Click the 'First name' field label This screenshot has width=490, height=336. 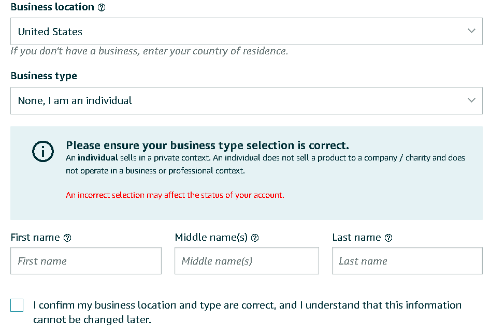tap(35, 238)
